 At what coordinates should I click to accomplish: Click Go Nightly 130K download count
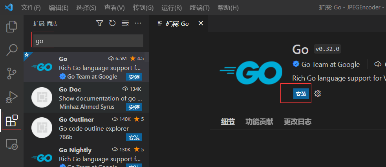point(121,149)
